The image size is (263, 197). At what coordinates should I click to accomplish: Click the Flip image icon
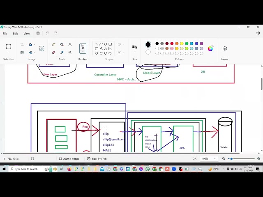pos(30,53)
